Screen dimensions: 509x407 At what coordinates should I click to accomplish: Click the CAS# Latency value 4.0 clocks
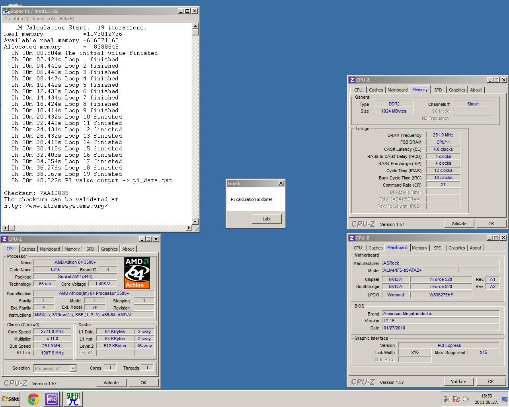[443, 149]
